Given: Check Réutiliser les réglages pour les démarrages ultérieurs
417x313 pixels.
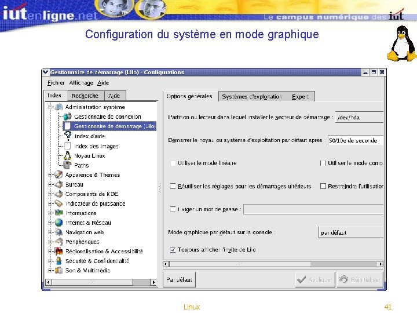Looking at the screenshot, I should (x=173, y=186).
